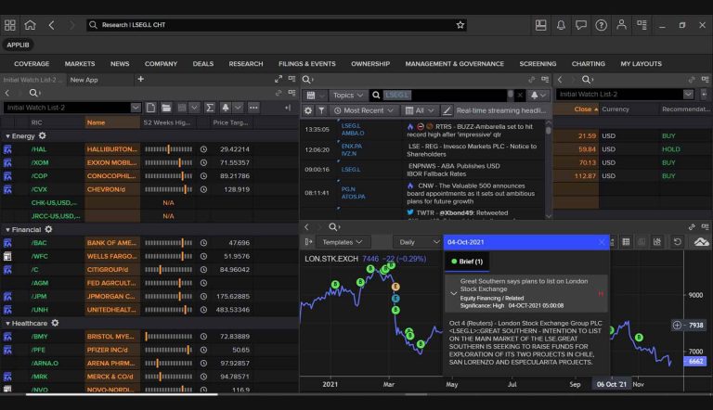Click the Research LSEG.L CHT search field
This screenshot has height=410, width=713.
(x=277, y=25)
